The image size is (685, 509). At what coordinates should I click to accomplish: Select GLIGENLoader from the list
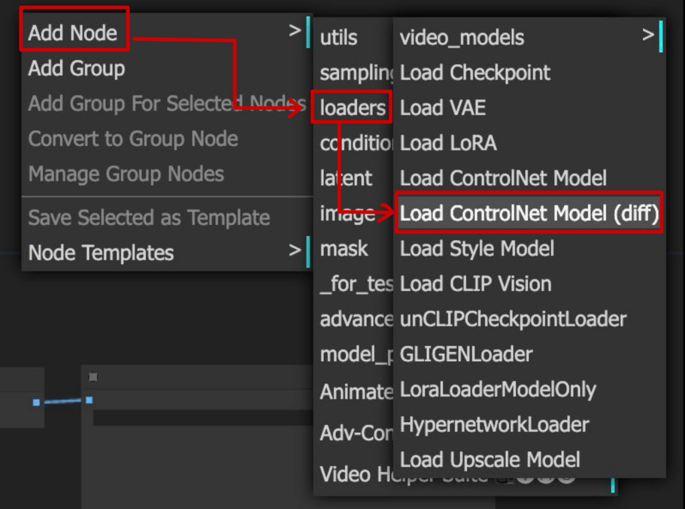pos(466,354)
